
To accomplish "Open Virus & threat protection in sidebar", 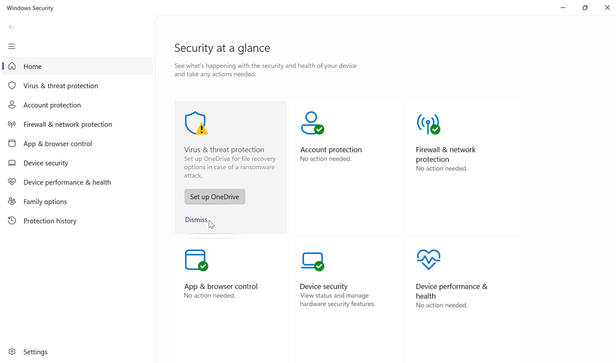I will click(x=61, y=85).
